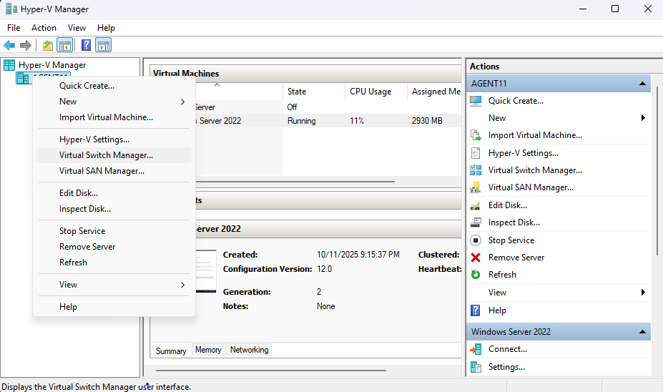This screenshot has width=663, height=392.
Task: Expand View submenu in context menu
Action: [114, 285]
